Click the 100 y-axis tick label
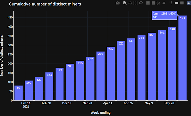 tap(10, 82)
